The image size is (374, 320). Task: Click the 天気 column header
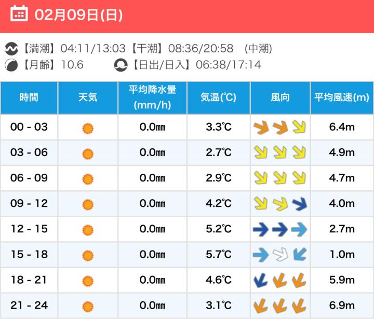(x=88, y=98)
